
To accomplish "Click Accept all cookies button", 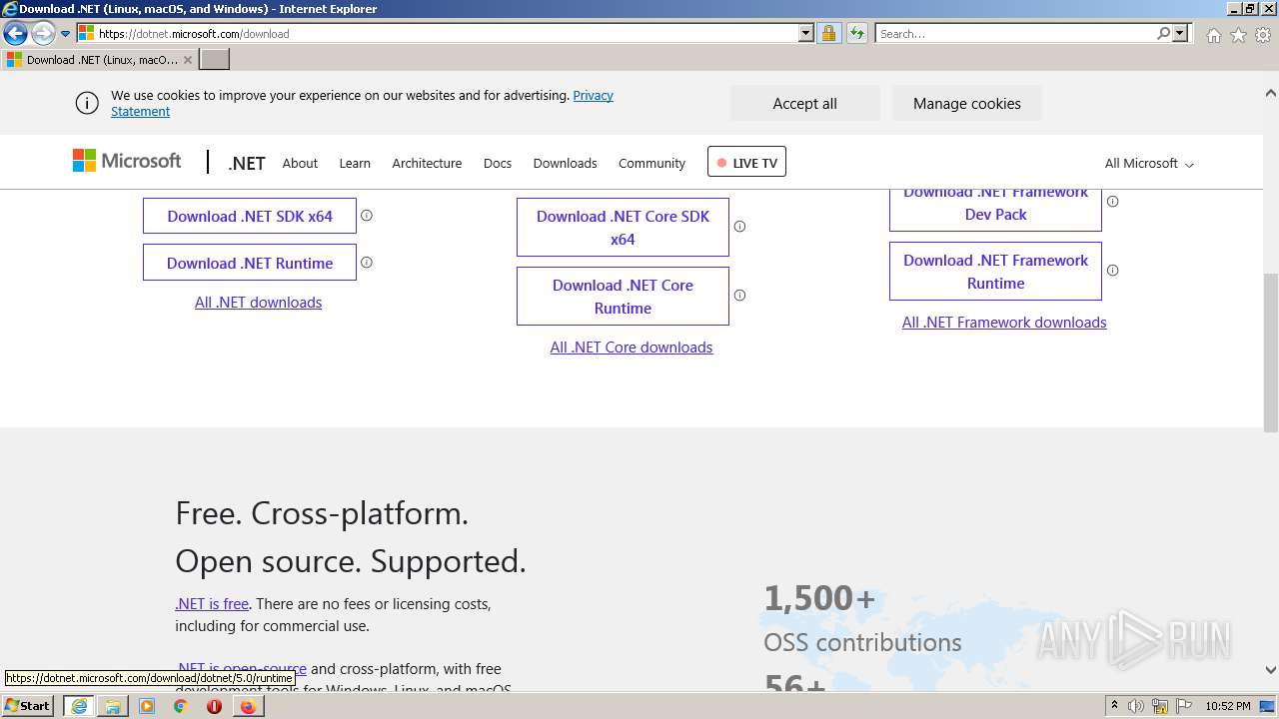I will coord(804,103).
